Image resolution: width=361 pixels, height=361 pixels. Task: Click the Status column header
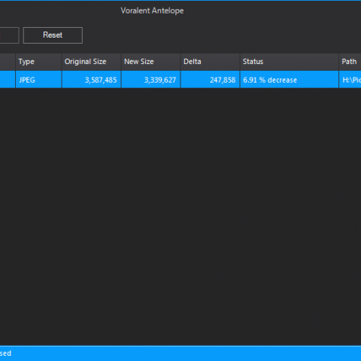point(290,62)
